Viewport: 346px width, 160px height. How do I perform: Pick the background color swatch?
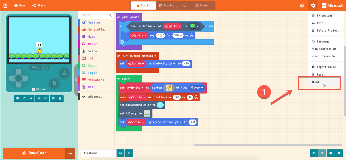point(160,105)
